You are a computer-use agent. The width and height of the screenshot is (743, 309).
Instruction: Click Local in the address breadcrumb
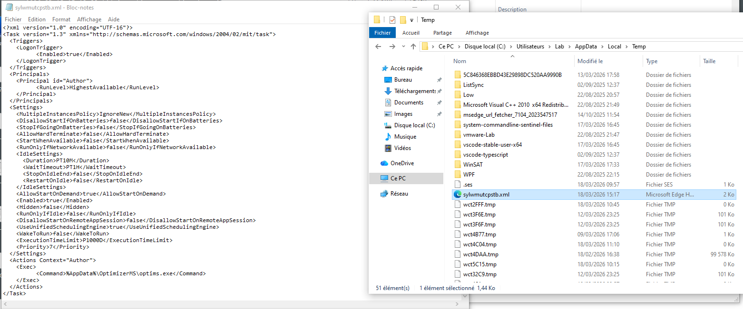click(615, 47)
